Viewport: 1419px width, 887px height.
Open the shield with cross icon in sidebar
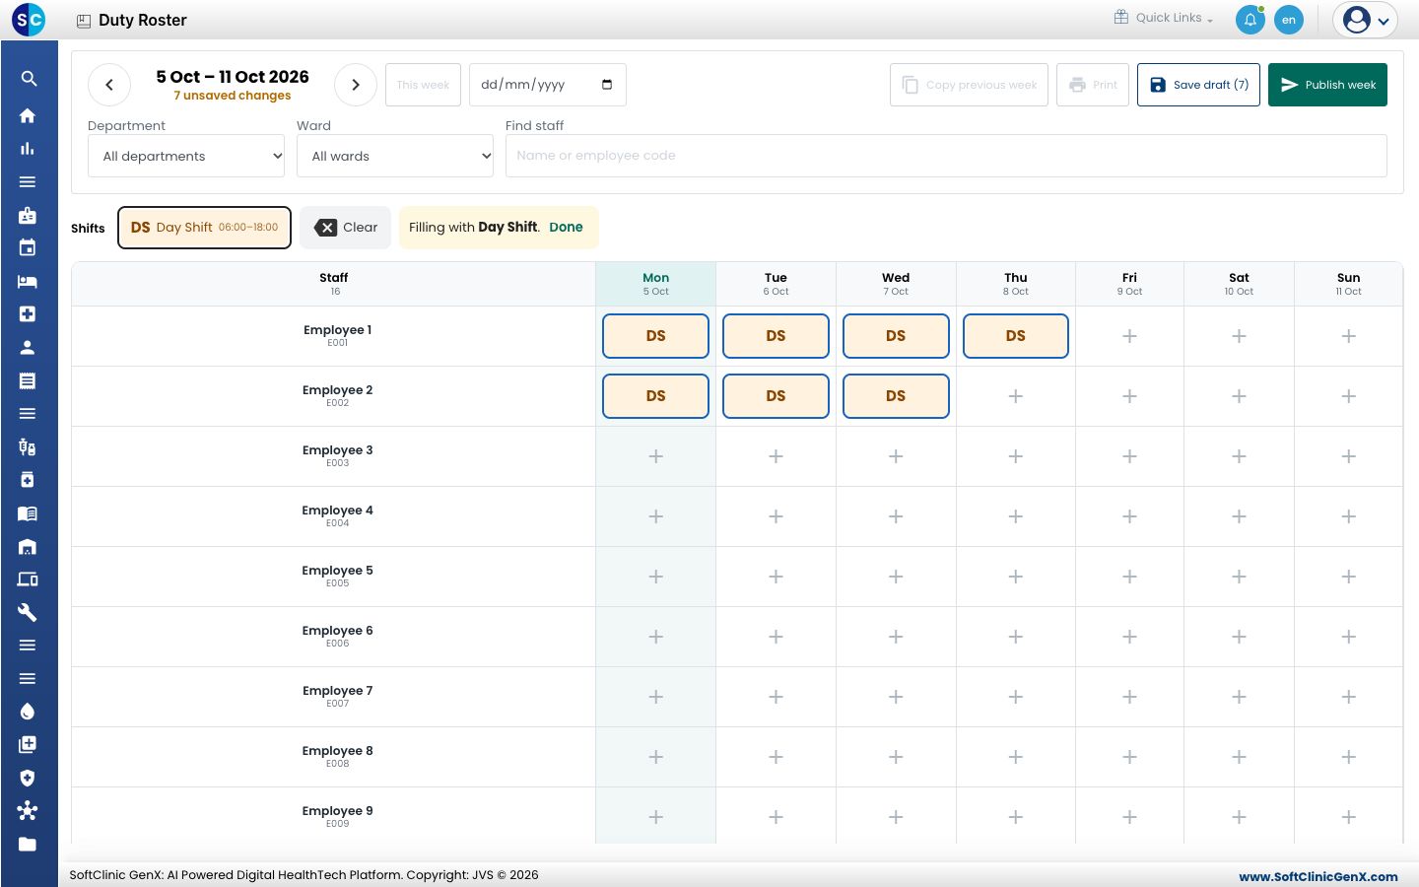(28, 778)
